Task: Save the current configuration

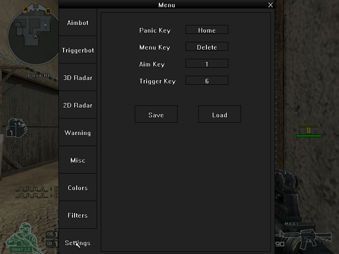Action: [x=156, y=114]
